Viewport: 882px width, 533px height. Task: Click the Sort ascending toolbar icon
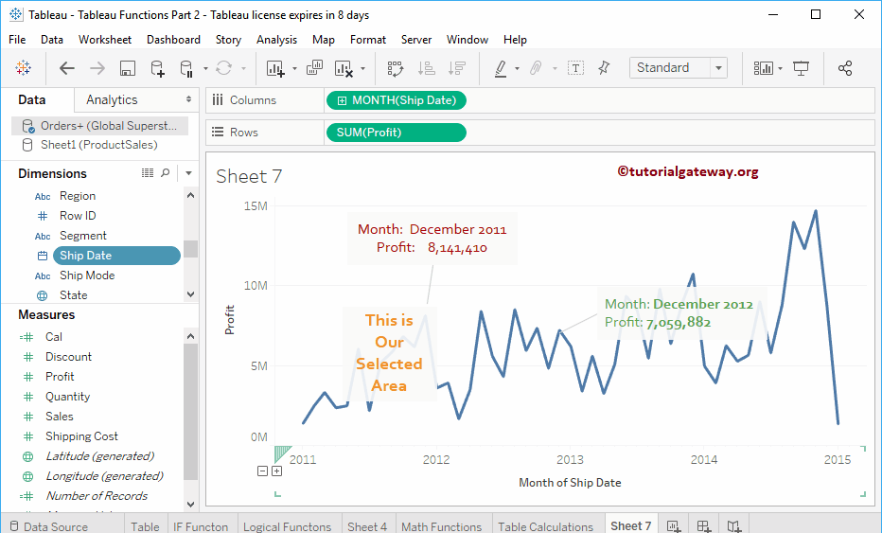[x=426, y=68]
